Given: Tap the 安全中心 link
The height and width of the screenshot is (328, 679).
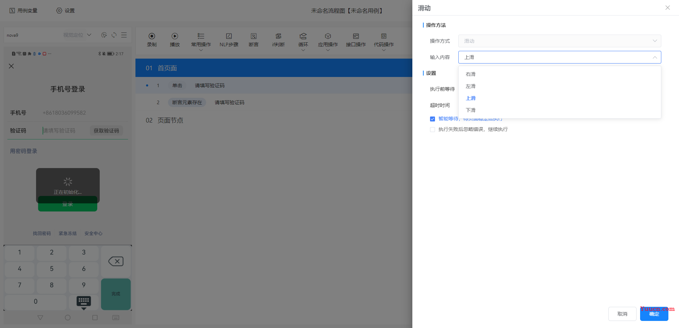Looking at the screenshot, I should 93,233.
